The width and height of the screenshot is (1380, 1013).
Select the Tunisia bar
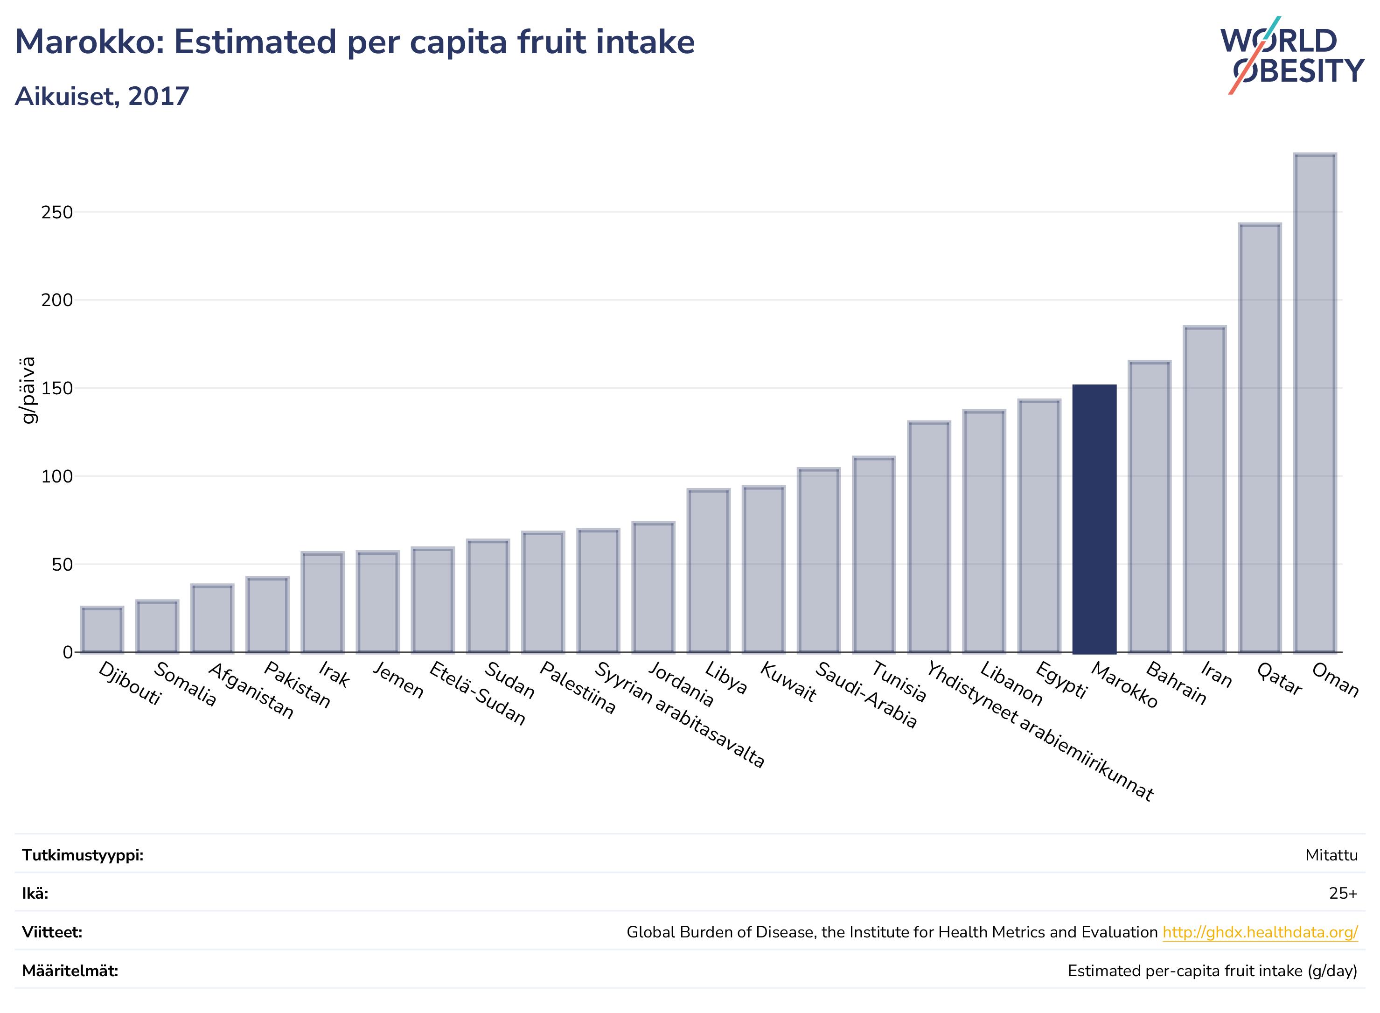click(x=874, y=555)
